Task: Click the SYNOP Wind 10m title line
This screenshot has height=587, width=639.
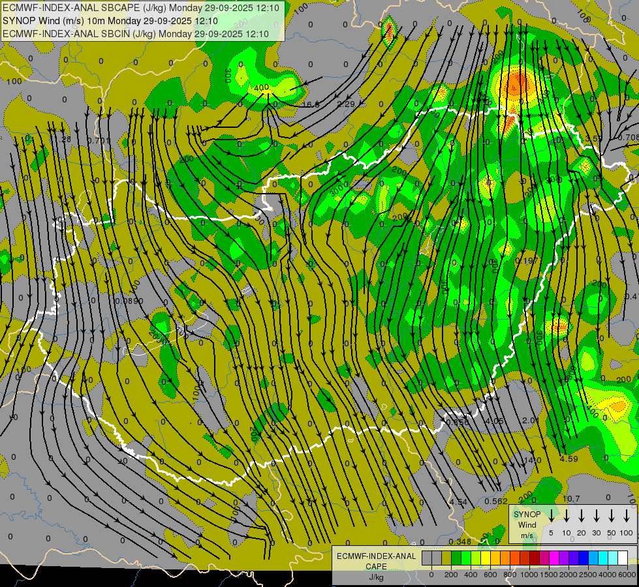Action: coord(110,21)
